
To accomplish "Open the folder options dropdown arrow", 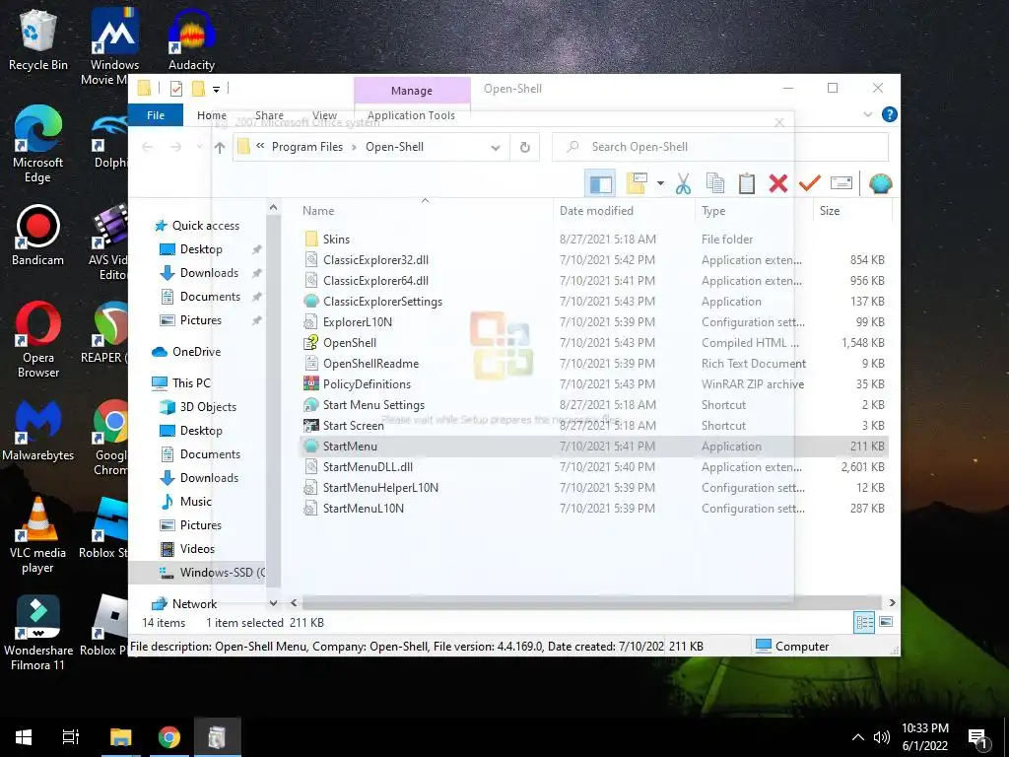I will pyautogui.click(x=660, y=183).
